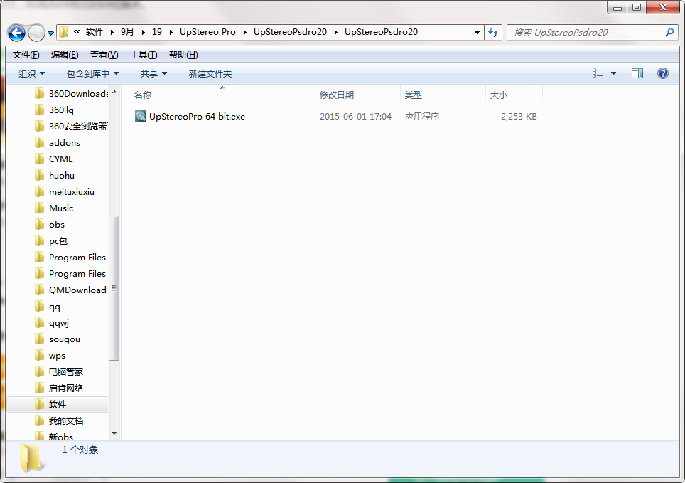Click the 我的文档 folder icon
685x483 pixels.
point(39,420)
